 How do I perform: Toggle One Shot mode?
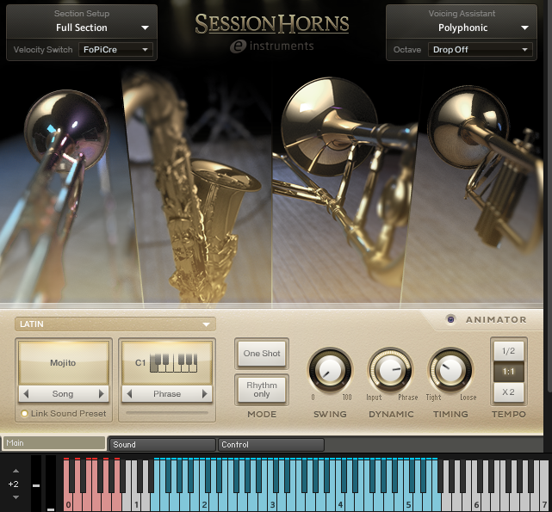tap(262, 354)
